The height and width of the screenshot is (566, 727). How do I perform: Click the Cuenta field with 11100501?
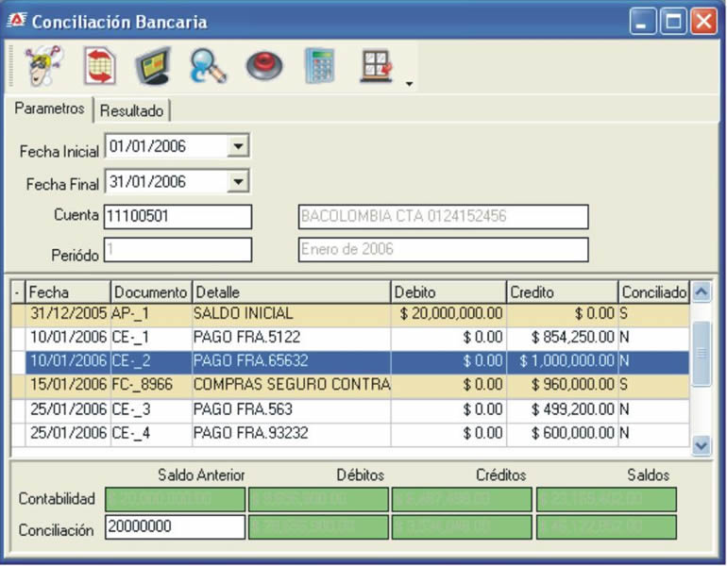pos(178,216)
